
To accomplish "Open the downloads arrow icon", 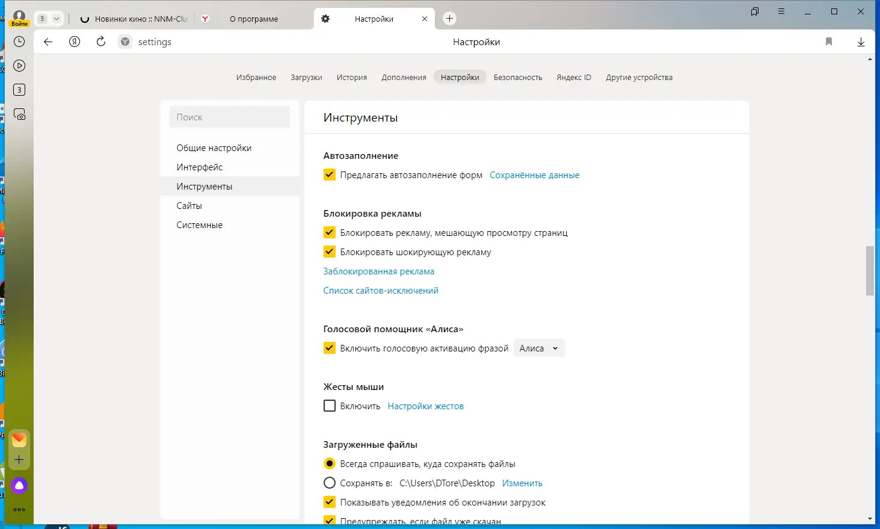I will (861, 42).
